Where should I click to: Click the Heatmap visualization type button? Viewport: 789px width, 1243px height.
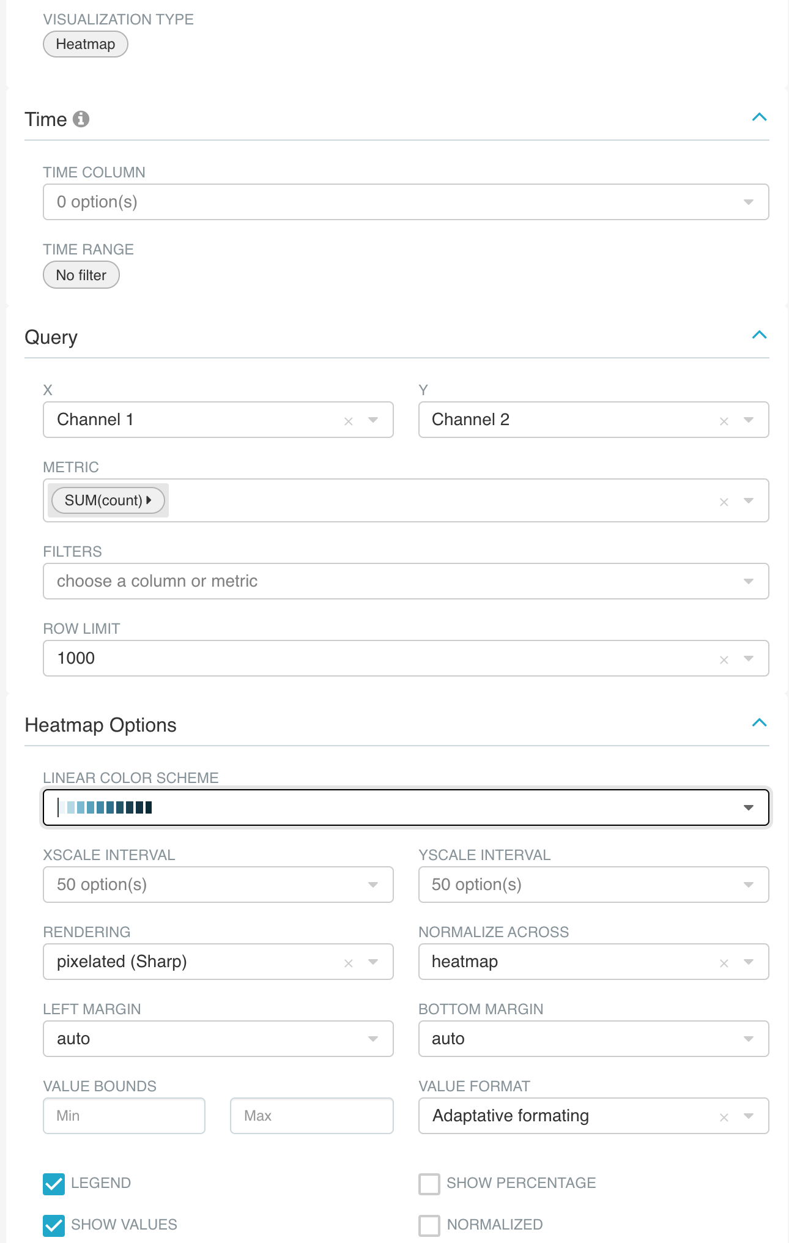[86, 45]
